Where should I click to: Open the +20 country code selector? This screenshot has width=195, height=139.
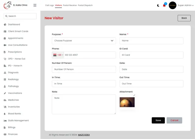58,55
